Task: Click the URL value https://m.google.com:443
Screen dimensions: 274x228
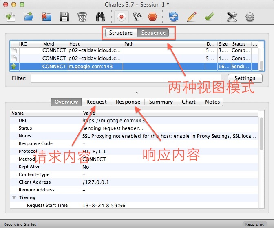Action: coord(114,121)
